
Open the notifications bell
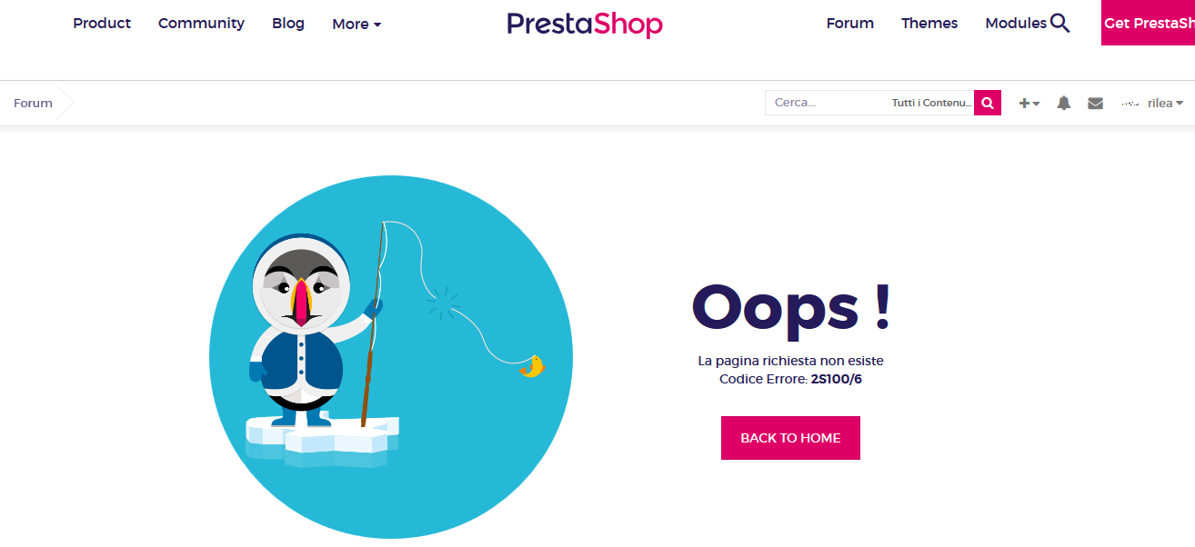[x=1063, y=103]
